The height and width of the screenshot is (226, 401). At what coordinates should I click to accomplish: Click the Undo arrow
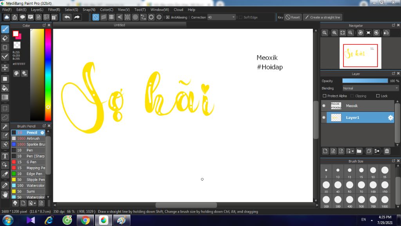pyautogui.click(x=67, y=17)
